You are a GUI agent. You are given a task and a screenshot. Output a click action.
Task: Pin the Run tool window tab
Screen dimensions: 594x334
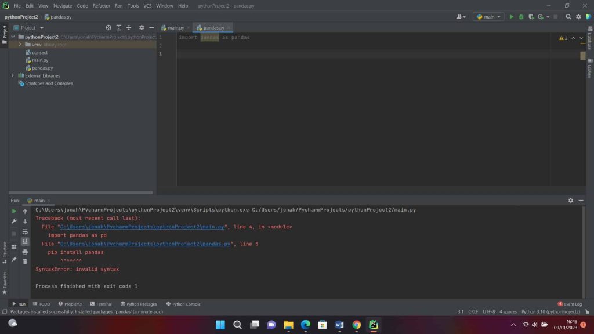[13, 258]
